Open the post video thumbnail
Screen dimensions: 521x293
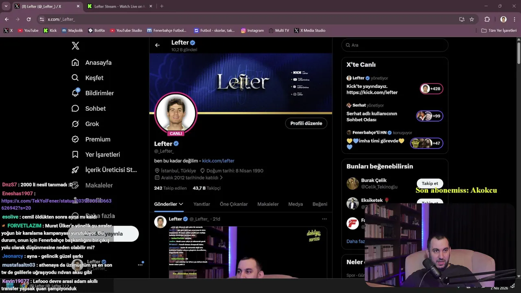pyautogui.click(x=248, y=252)
